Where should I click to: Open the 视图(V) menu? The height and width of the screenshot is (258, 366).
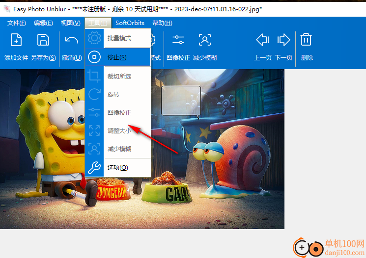click(x=70, y=23)
